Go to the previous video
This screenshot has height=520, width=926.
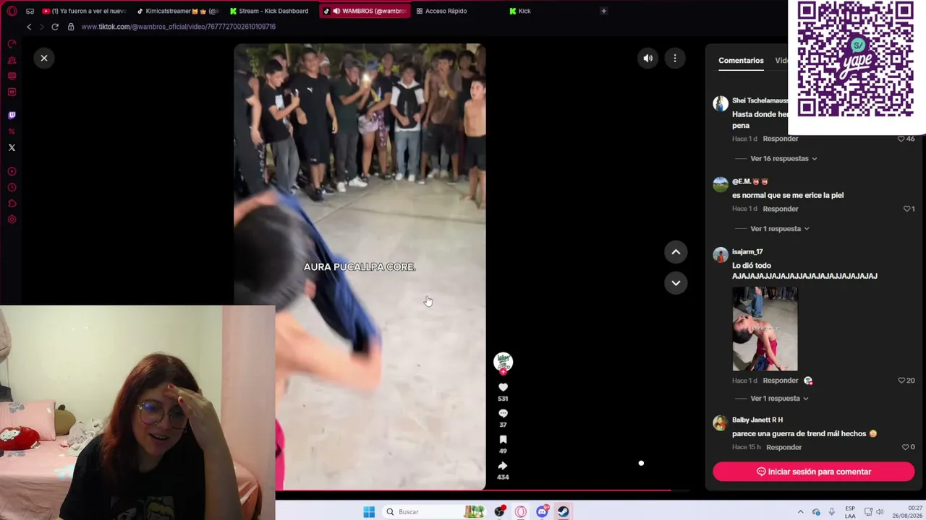pyautogui.click(x=676, y=252)
